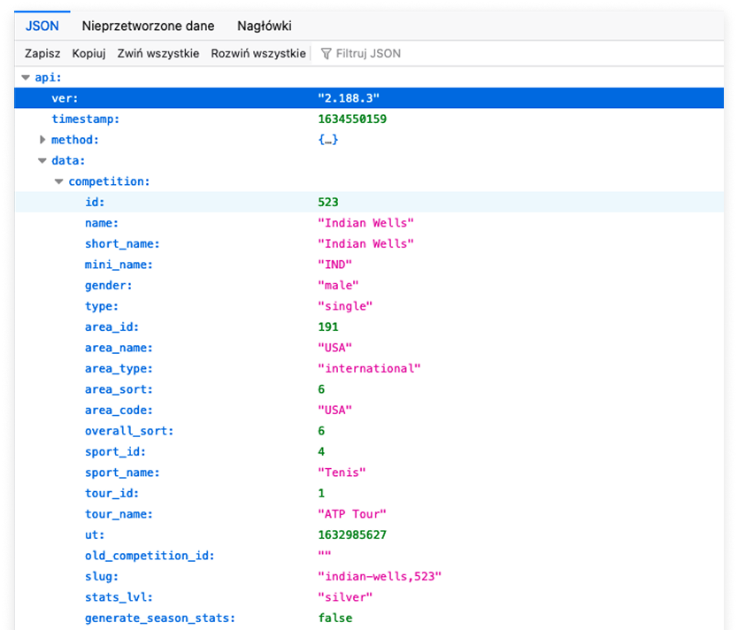Click the "IND" value
Image resolution: width=738 pixels, height=630 pixels.
334,265
